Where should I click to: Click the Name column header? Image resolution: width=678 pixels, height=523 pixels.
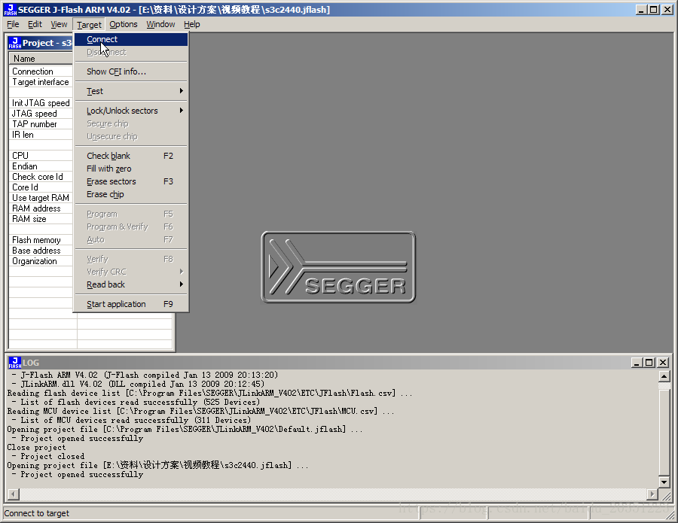pos(41,58)
